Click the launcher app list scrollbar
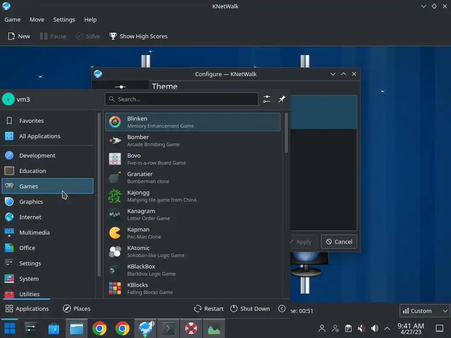Image resolution: width=451 pixels, height=338 pixels. [x=286, y=133]
